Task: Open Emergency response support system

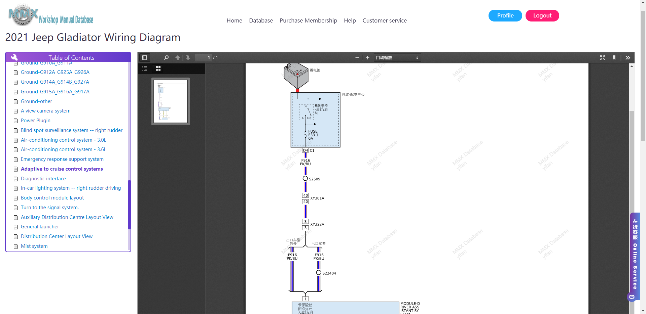Action: 62,159
